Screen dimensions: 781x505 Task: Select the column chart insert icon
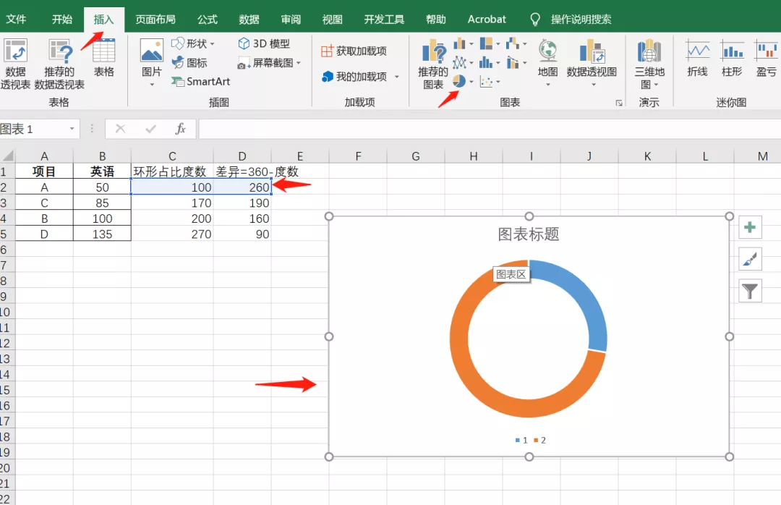click(x=458, y=44)
